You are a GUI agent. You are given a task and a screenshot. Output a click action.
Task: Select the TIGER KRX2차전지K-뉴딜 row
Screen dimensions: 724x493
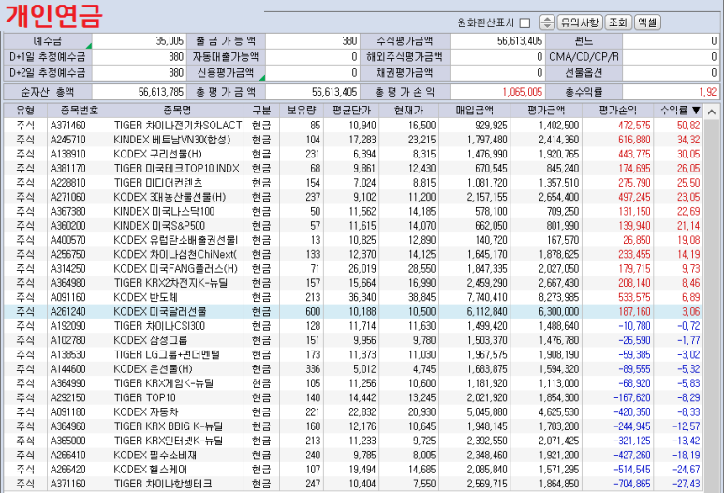pyautogui.click(x=353, y=283)
